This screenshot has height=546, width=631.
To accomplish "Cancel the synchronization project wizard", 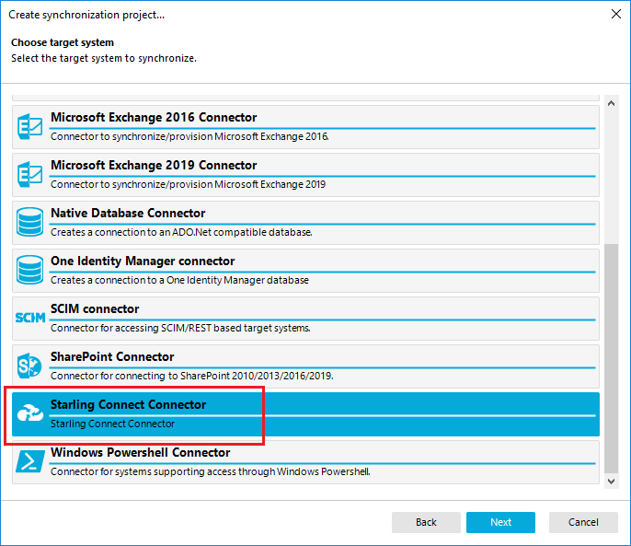I will 583,522.
